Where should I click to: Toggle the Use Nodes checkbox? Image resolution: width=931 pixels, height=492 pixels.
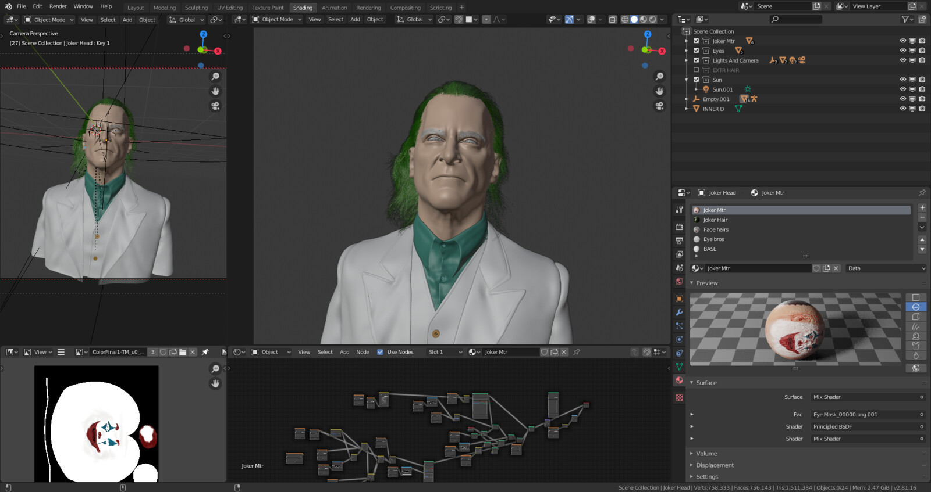(380, 352)
